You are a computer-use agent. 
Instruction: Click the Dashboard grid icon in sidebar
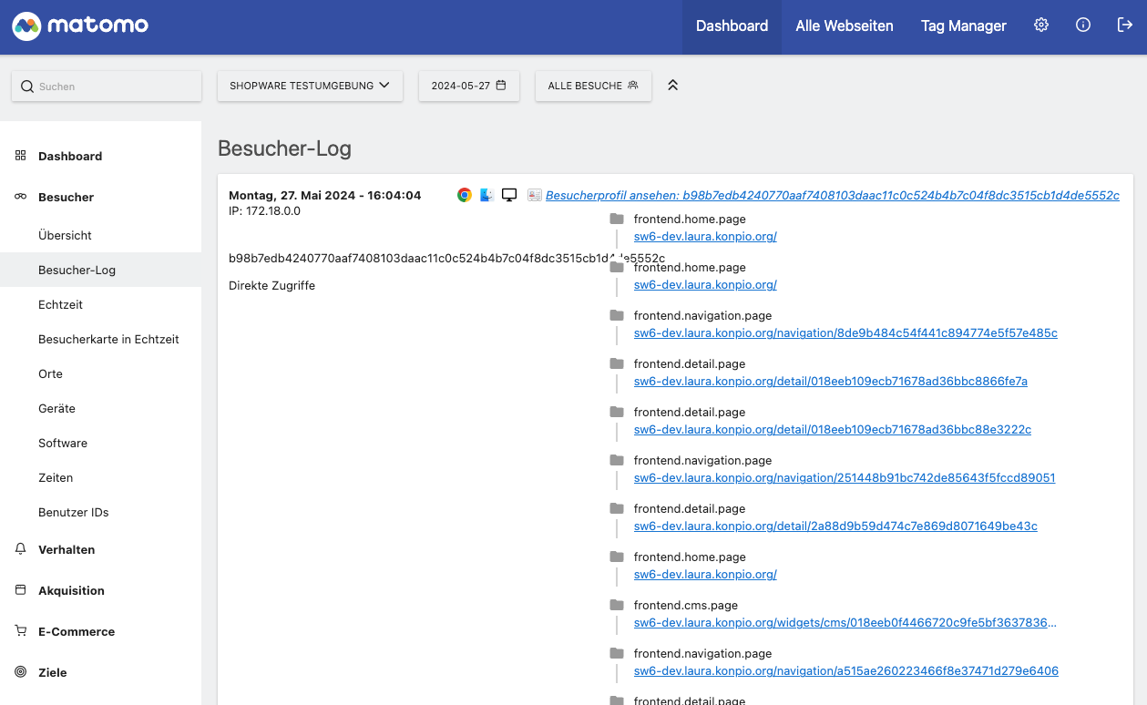pyautogui.click(x=20, y=156)
